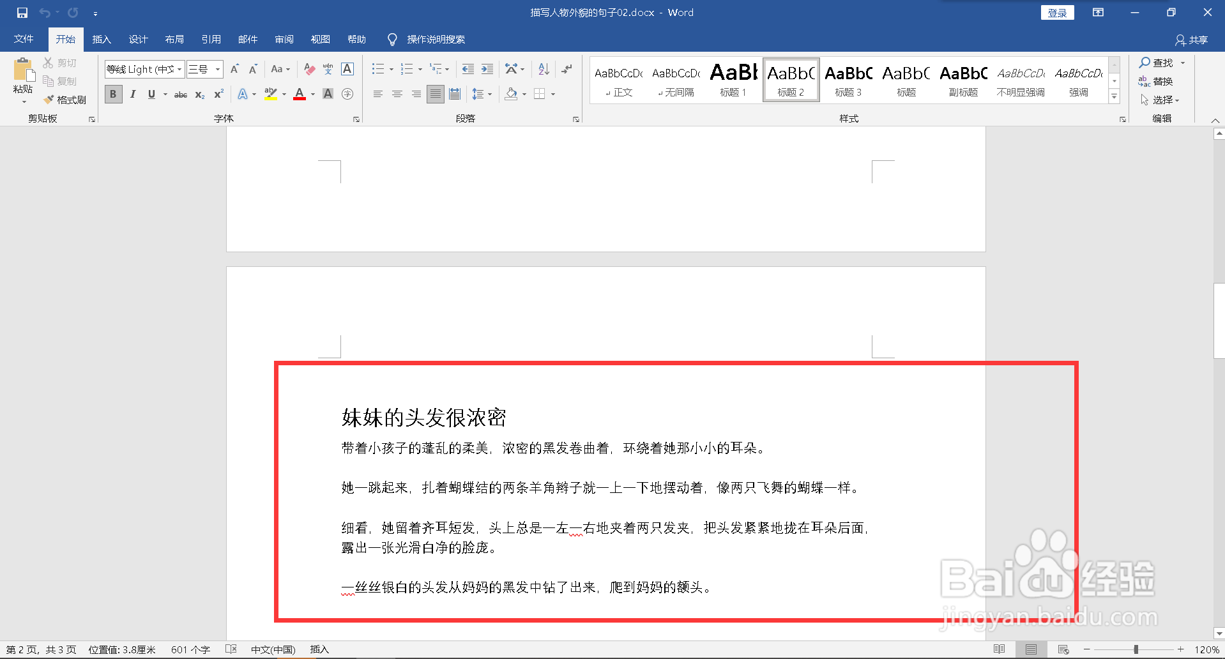Switch to the 视图 ribbon tab
Viewport: 1225px width, 659px height.
[320, 39]
